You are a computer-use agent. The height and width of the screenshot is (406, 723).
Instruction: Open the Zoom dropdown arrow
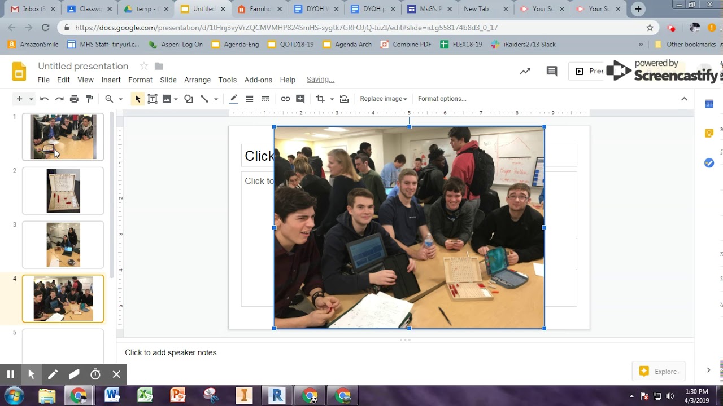point(120,99)
